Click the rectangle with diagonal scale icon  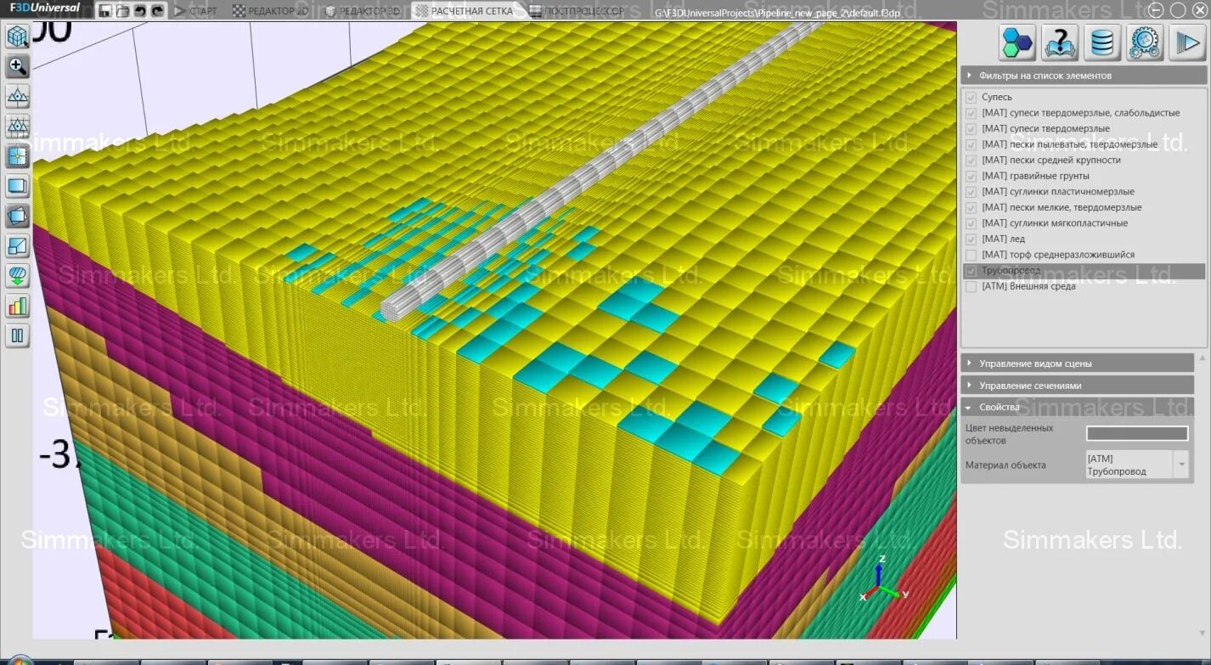click(x=17, y=246)
